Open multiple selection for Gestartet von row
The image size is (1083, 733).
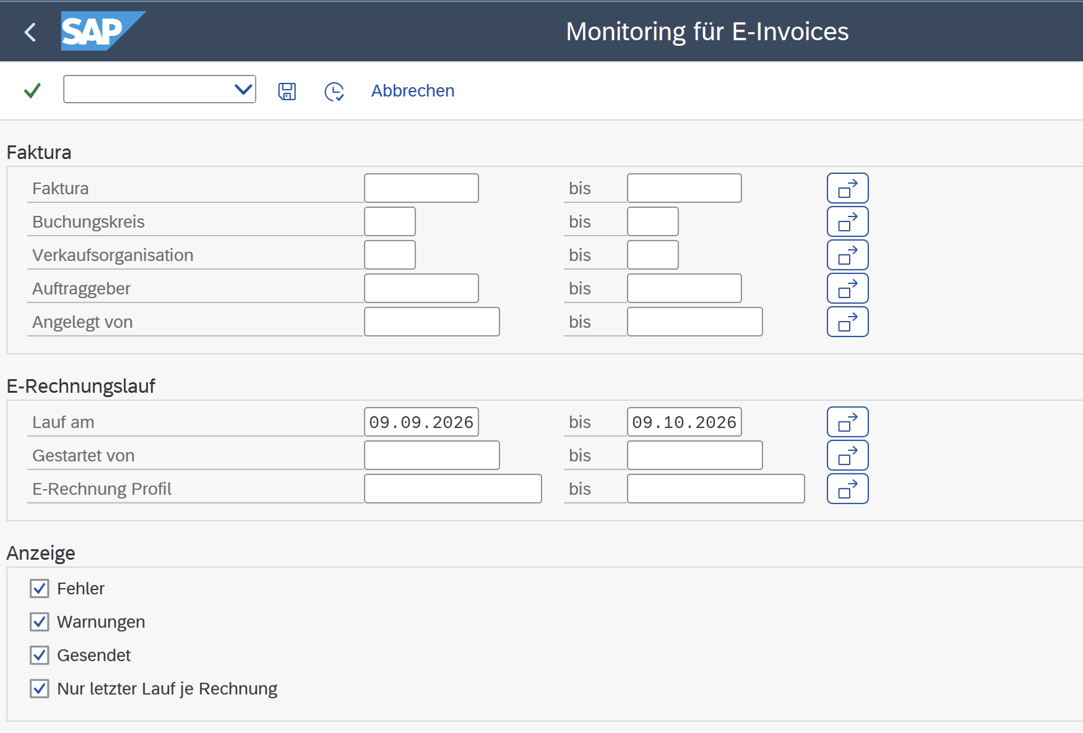(848, 455)
